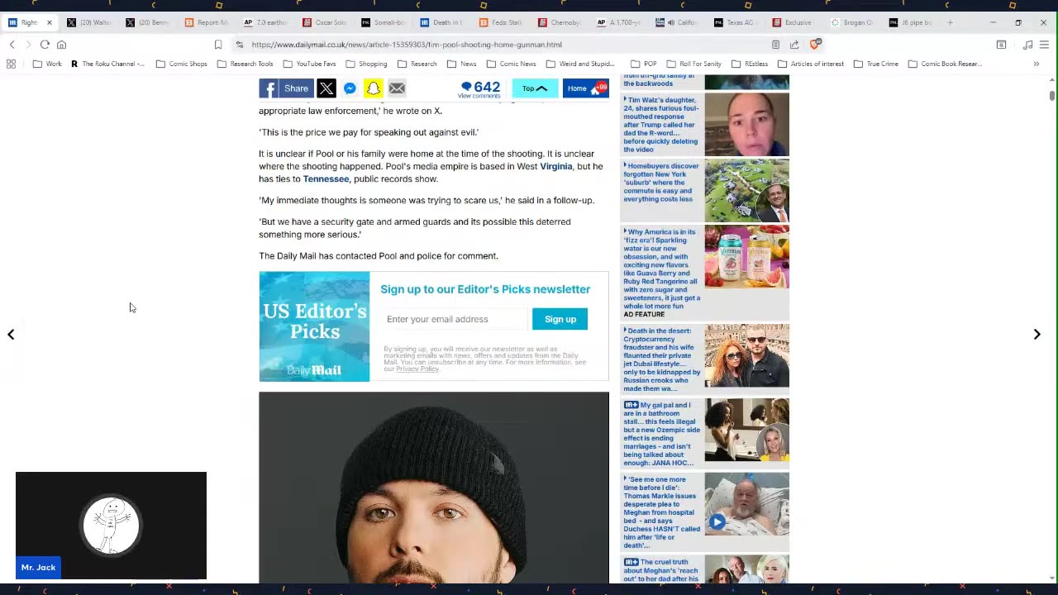Switch to the 'Report: Mi' tab

pyautogui.click(x=207, y=22)
